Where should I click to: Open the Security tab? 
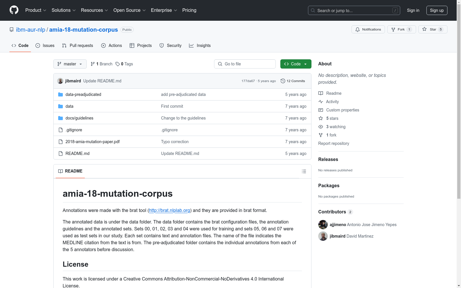point(171,46)
